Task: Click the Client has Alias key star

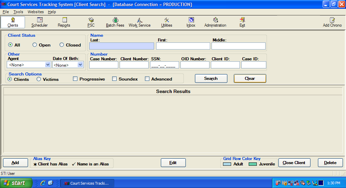Action: [x=35, y=164]
